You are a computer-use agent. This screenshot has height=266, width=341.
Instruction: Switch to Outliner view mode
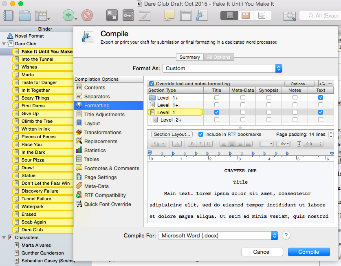262,16
